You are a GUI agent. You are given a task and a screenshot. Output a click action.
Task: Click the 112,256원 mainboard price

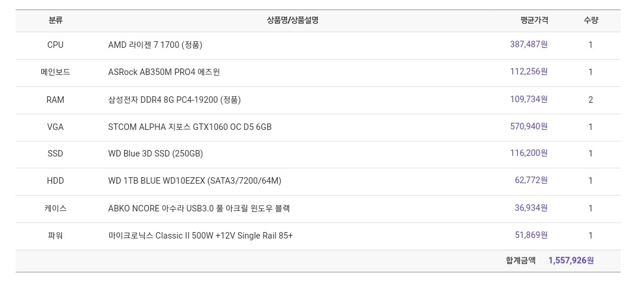point(528,71)
